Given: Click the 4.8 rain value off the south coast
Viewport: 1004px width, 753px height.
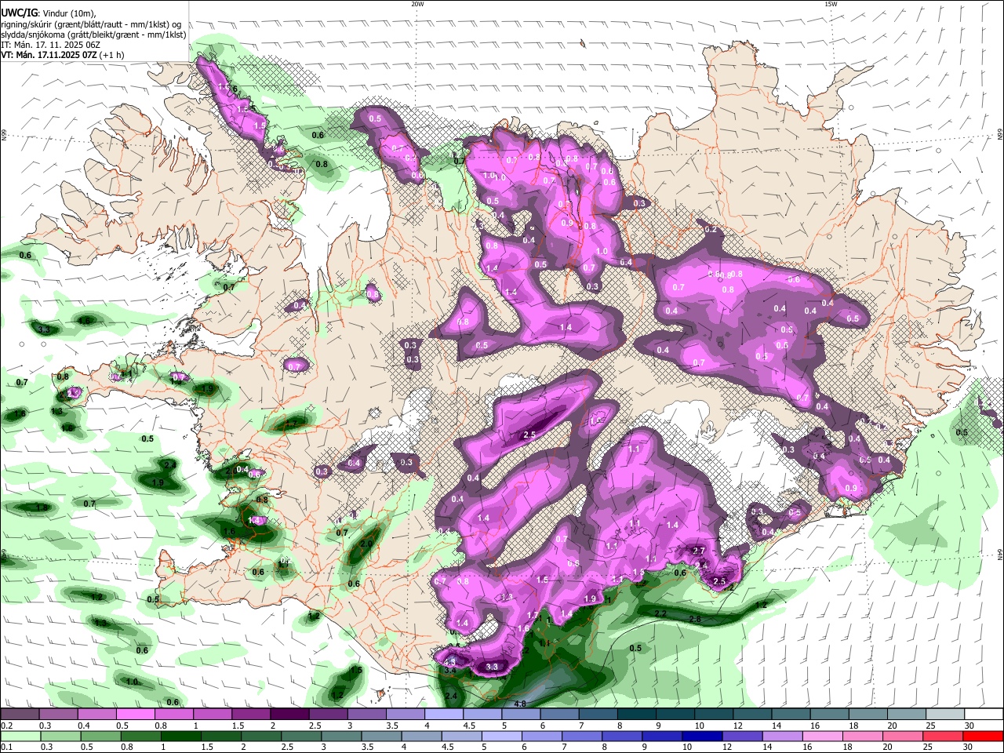Looking at the screenshot, I should tap(520, 704).
